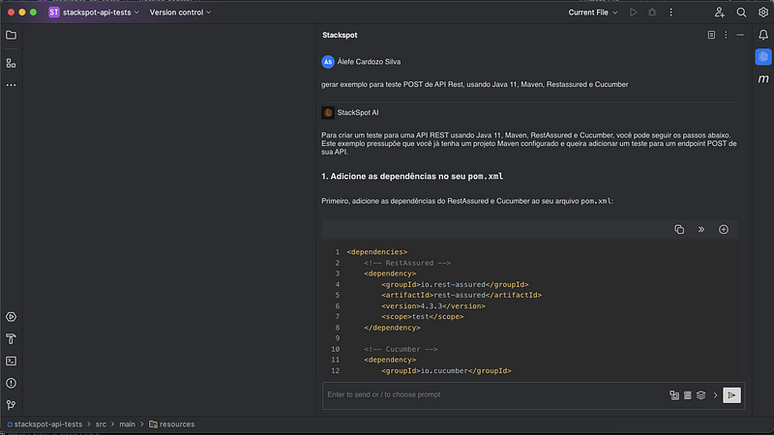Open Code With Me user icon
Image resolution: width=774 pixels, height=435 pixels.
pos(719,13)
